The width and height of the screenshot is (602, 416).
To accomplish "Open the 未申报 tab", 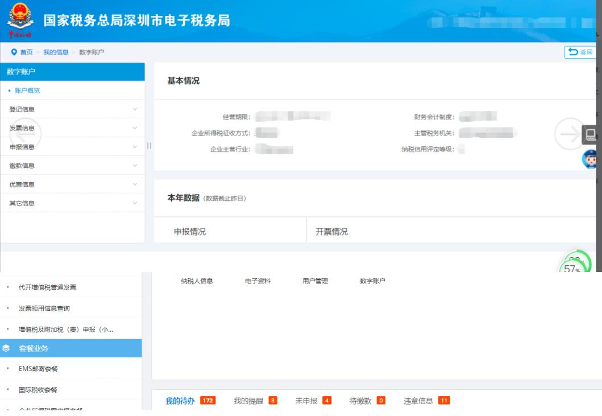I will pyautogui.click(x=306, y=401).
